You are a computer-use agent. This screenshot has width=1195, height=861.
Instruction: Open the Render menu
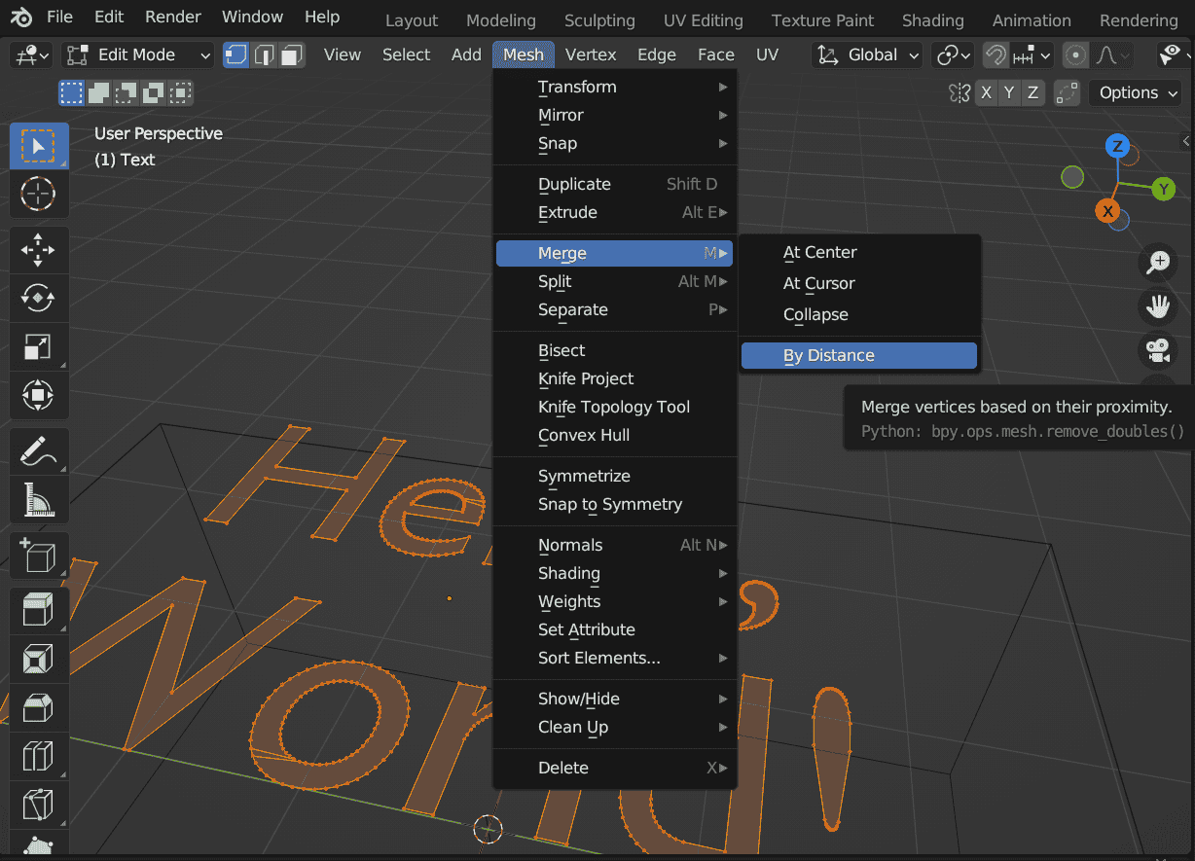coord(173,17)
